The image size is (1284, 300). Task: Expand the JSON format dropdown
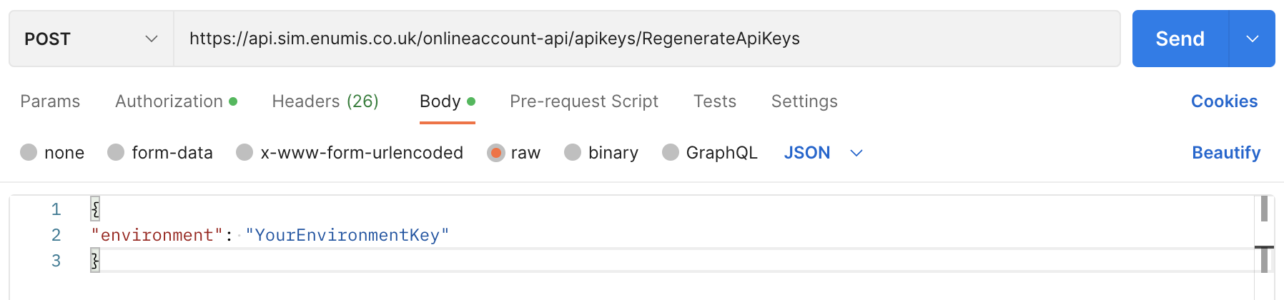824,153
